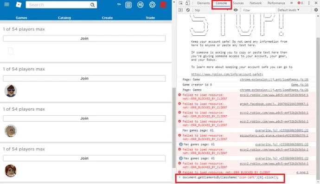Image resolution: width=320 pixels, height=184 pixels.
Task: Click the gray-haired player avatar thumbnail
Action: pyautogui.click(x=11, y=131)
